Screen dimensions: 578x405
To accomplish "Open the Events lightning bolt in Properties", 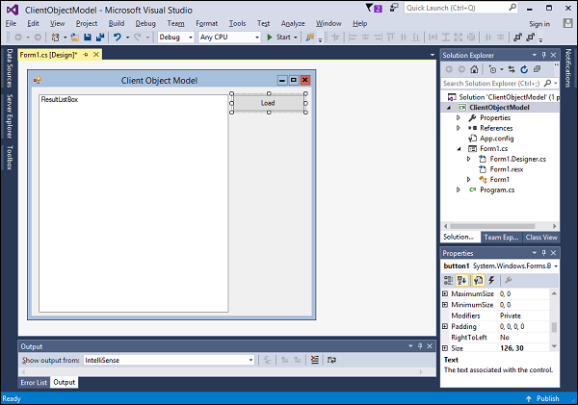I will (x=492, y=279).
